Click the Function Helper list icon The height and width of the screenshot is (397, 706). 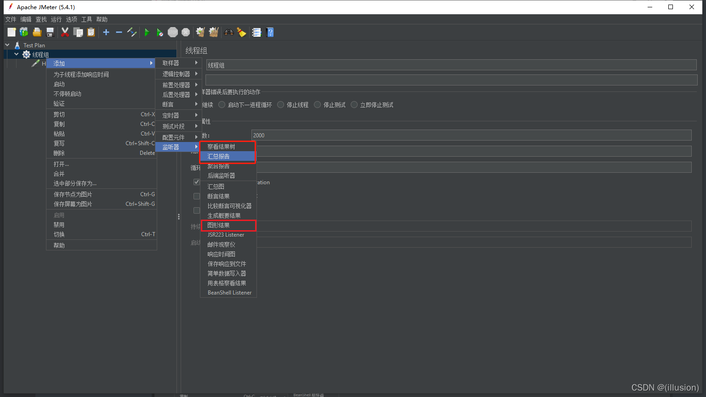click(257, 32)
